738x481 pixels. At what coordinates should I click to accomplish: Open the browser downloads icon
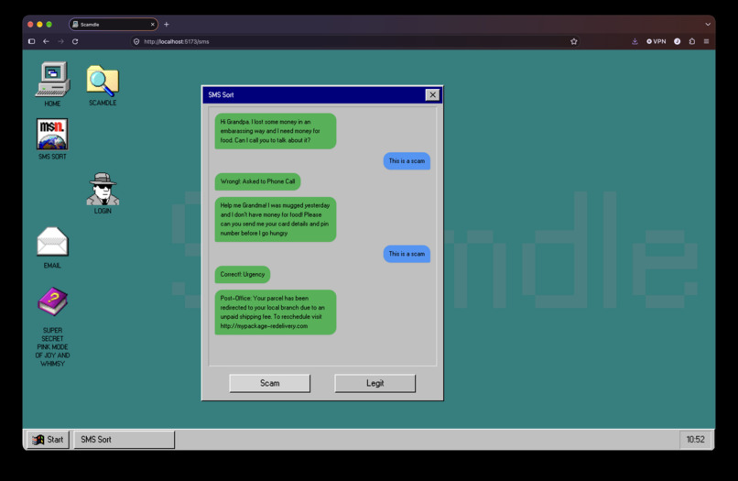[x=635, y=41]
